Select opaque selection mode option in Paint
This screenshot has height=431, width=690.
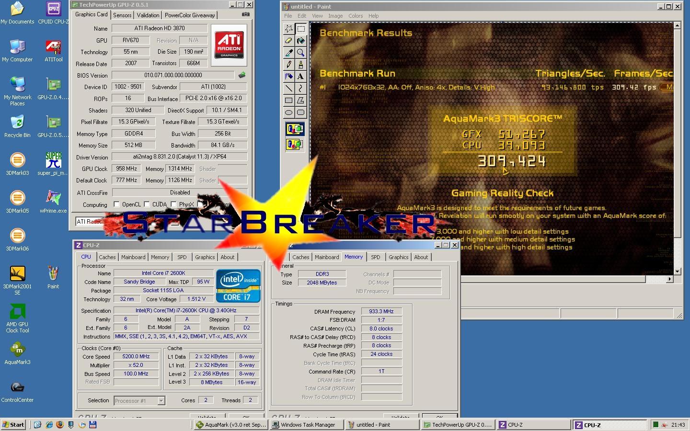click(295, 129)
